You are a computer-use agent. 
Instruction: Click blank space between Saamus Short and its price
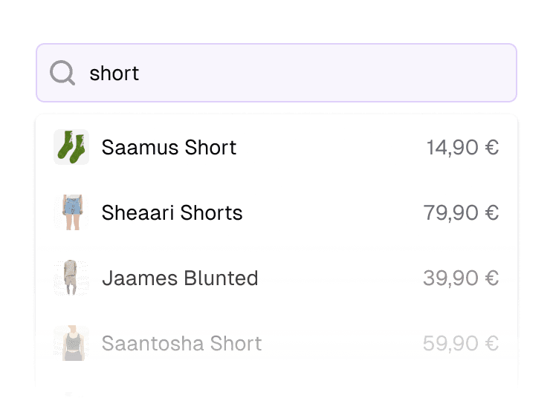pyautogui.click(x=331, y=147)
